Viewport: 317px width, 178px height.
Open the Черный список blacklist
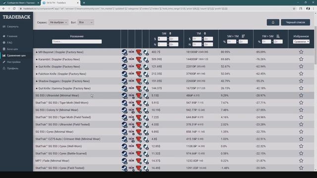(295, 22)
